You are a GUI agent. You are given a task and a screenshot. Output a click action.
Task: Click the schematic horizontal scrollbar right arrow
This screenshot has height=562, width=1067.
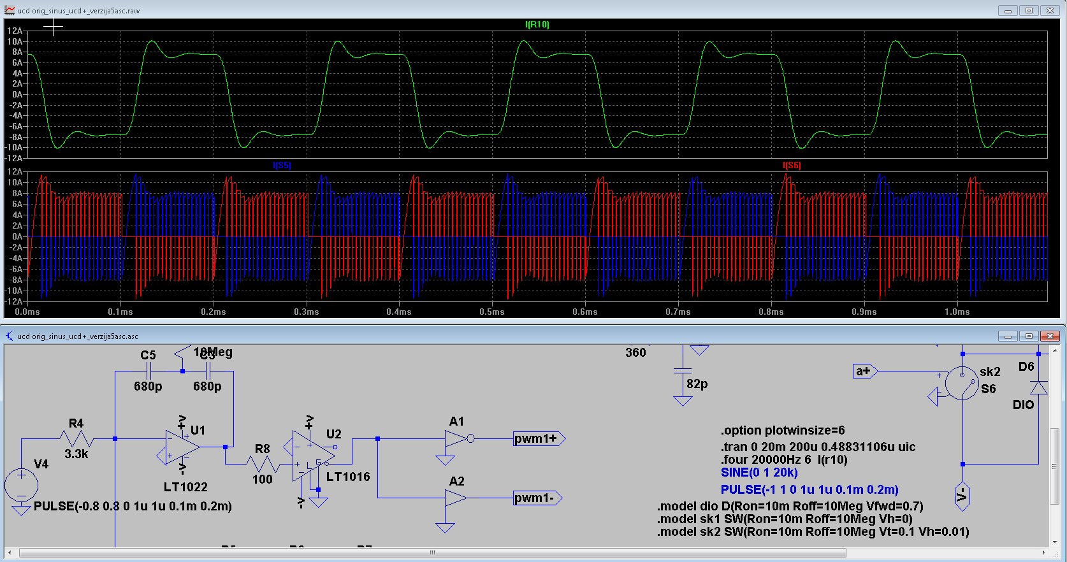coord(1043,552)
